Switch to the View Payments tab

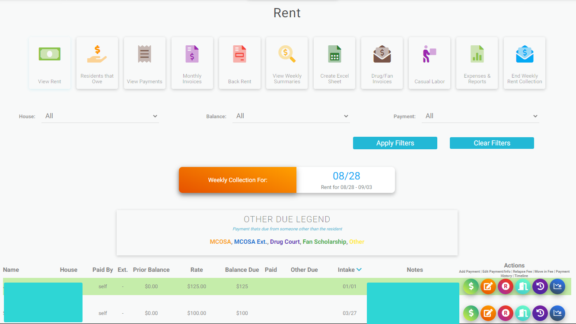click(x=144, y=63)
